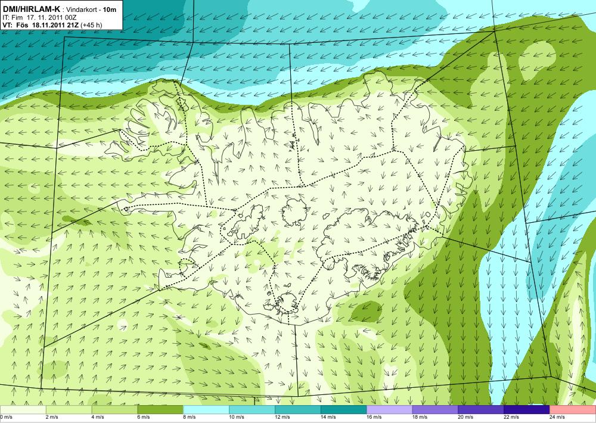The height and width of the screenshot is (423, 596).
Task: Select the pale cyan 8–10 m/s legend swatch
Action: pyautogui.click(x=206, y=410)
